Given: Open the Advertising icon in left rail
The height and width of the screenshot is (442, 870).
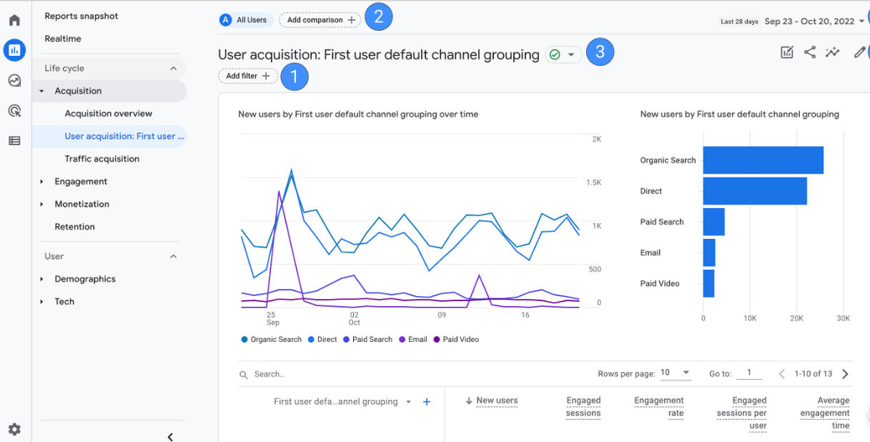Looking at the screenshot, I should [x=14, y=111].
